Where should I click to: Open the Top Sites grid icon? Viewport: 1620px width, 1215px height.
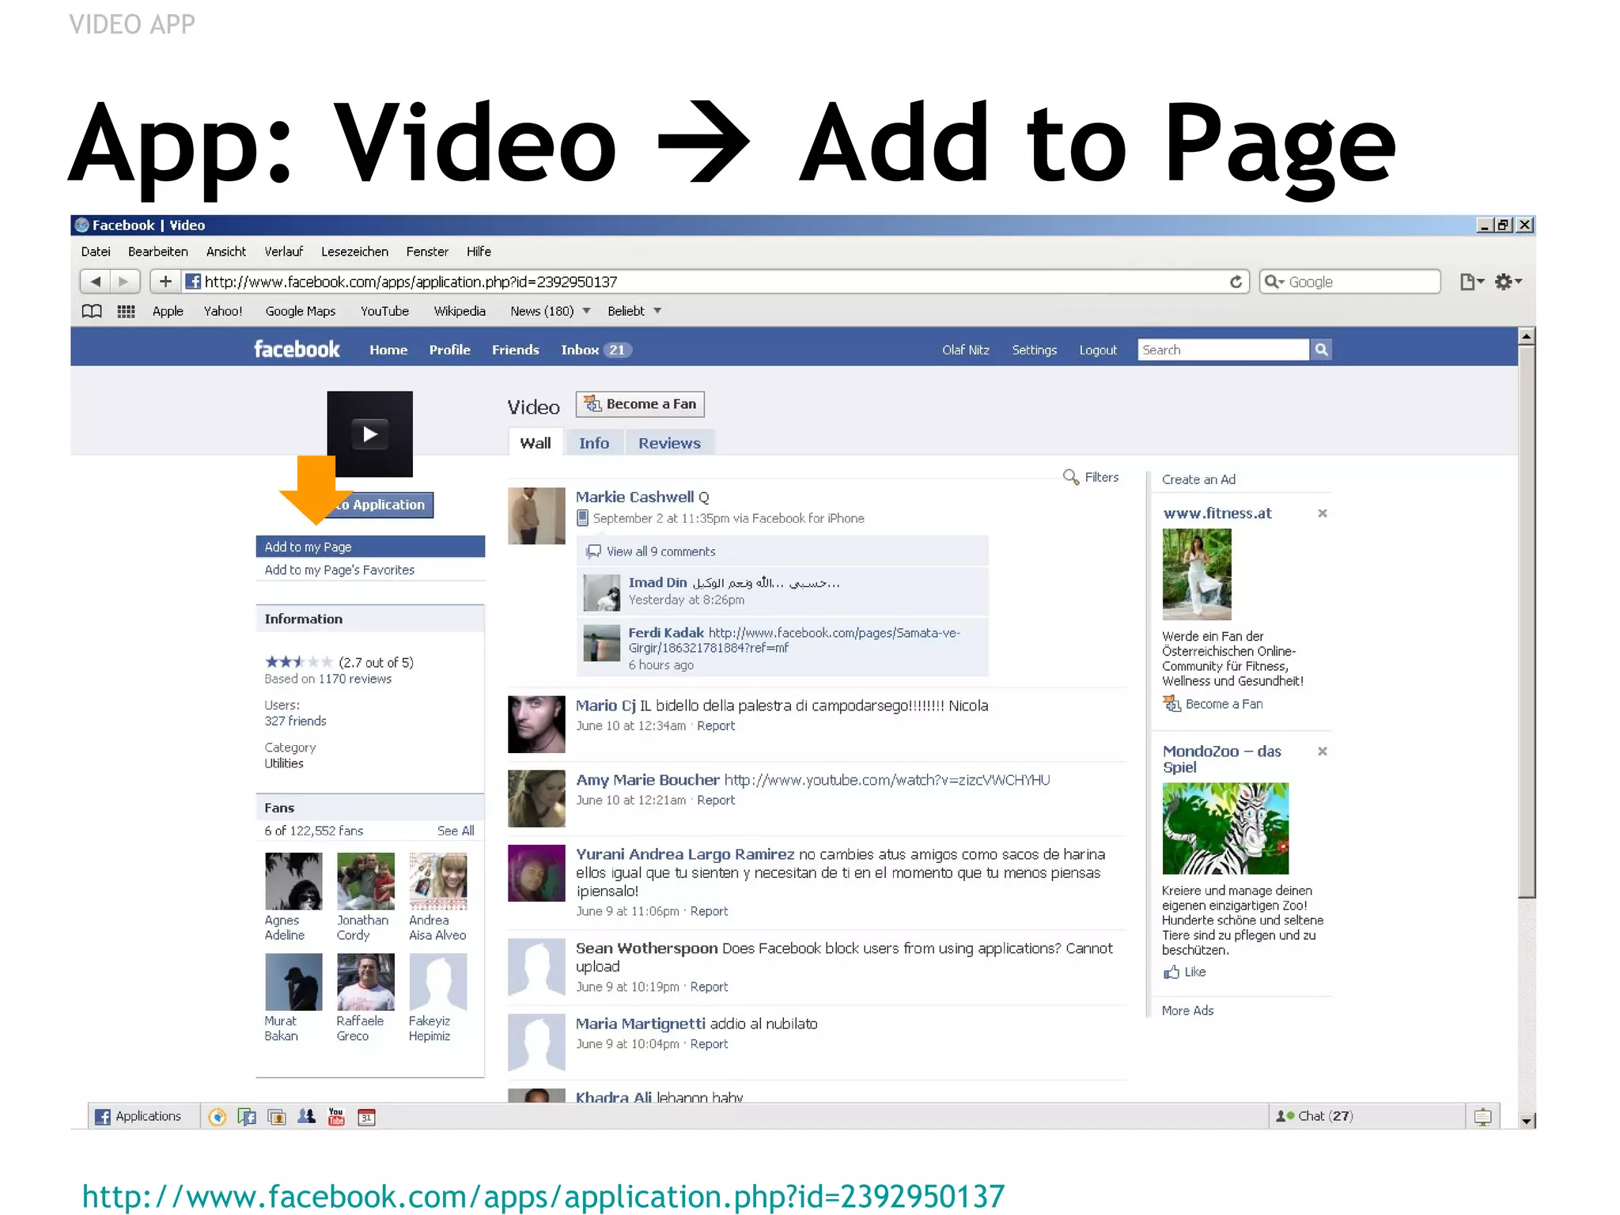(126, 311)
